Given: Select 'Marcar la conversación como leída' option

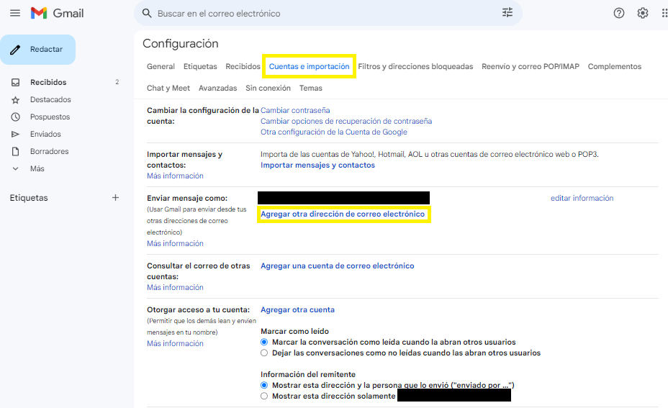Looking at the screenshot, I should 264,342.
